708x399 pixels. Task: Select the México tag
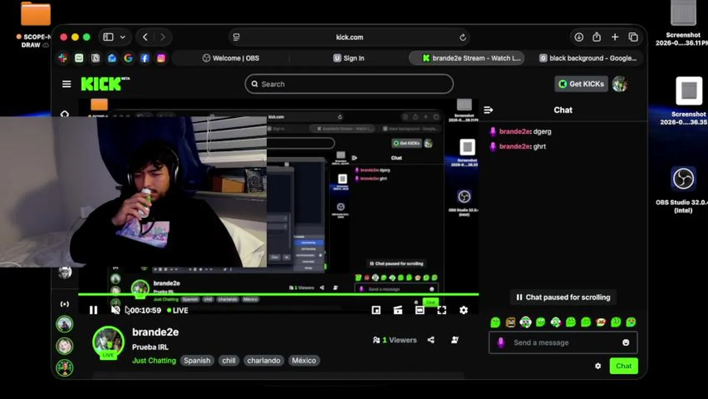(x=304, y=360)
